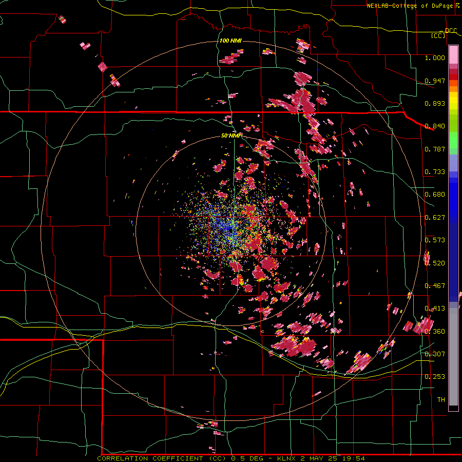Screen dimensions: 462x462
Task: Click the 0.733 value on color scale
Action: (x=435, y=172)
